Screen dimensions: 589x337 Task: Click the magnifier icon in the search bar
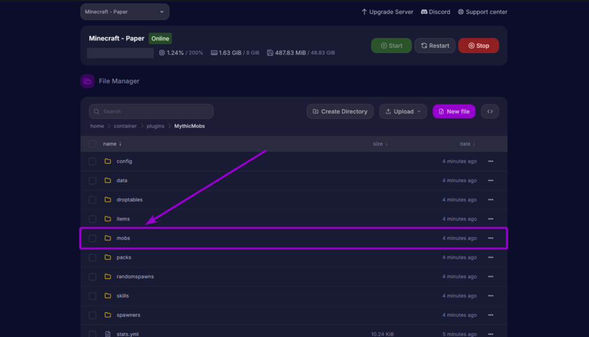coord(97,111)
